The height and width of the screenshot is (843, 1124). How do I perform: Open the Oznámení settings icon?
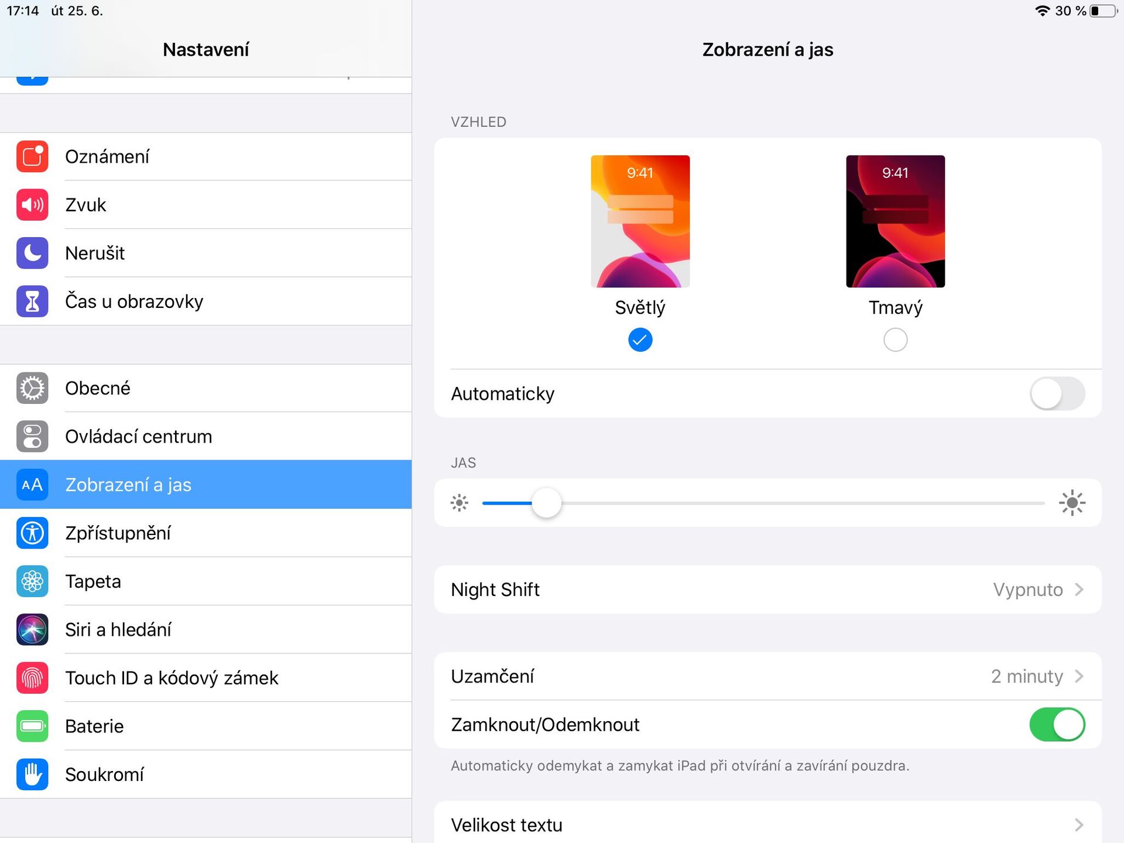(32, 156)
